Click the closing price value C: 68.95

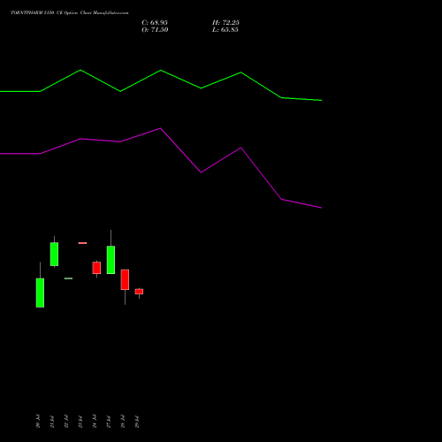point(155,23)
